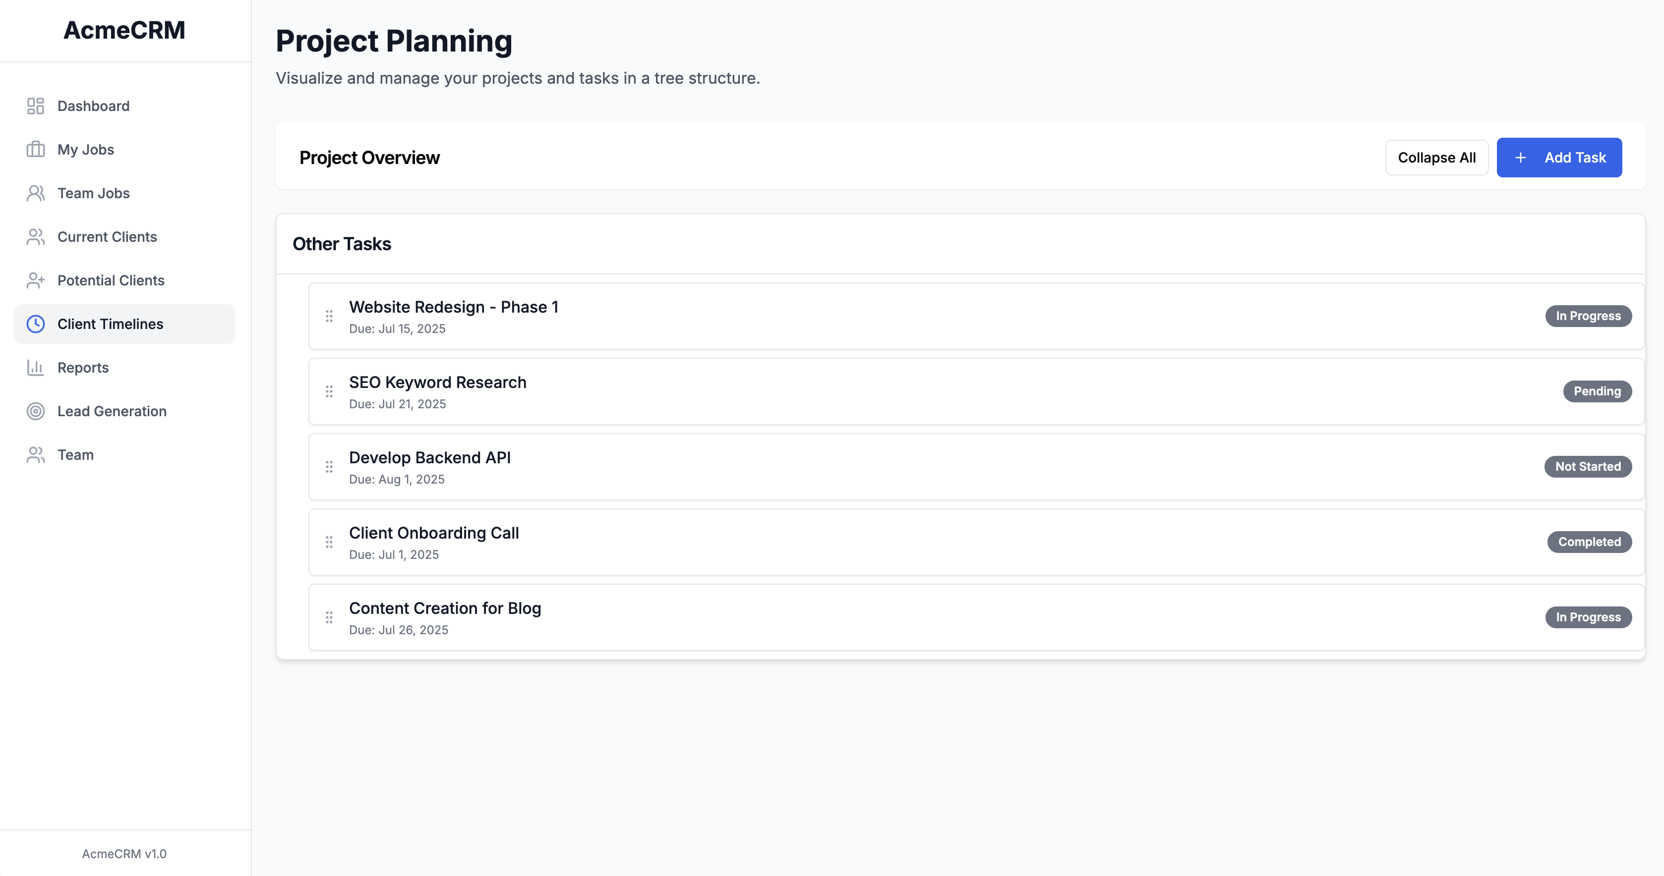
Task: Click the Project Planning page title
Action: pyautogui.click(x=394, y=41)
